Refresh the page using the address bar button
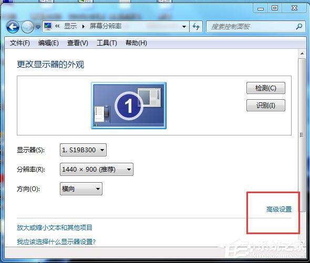This screenshot has height=263, width=310. [196, 26]
